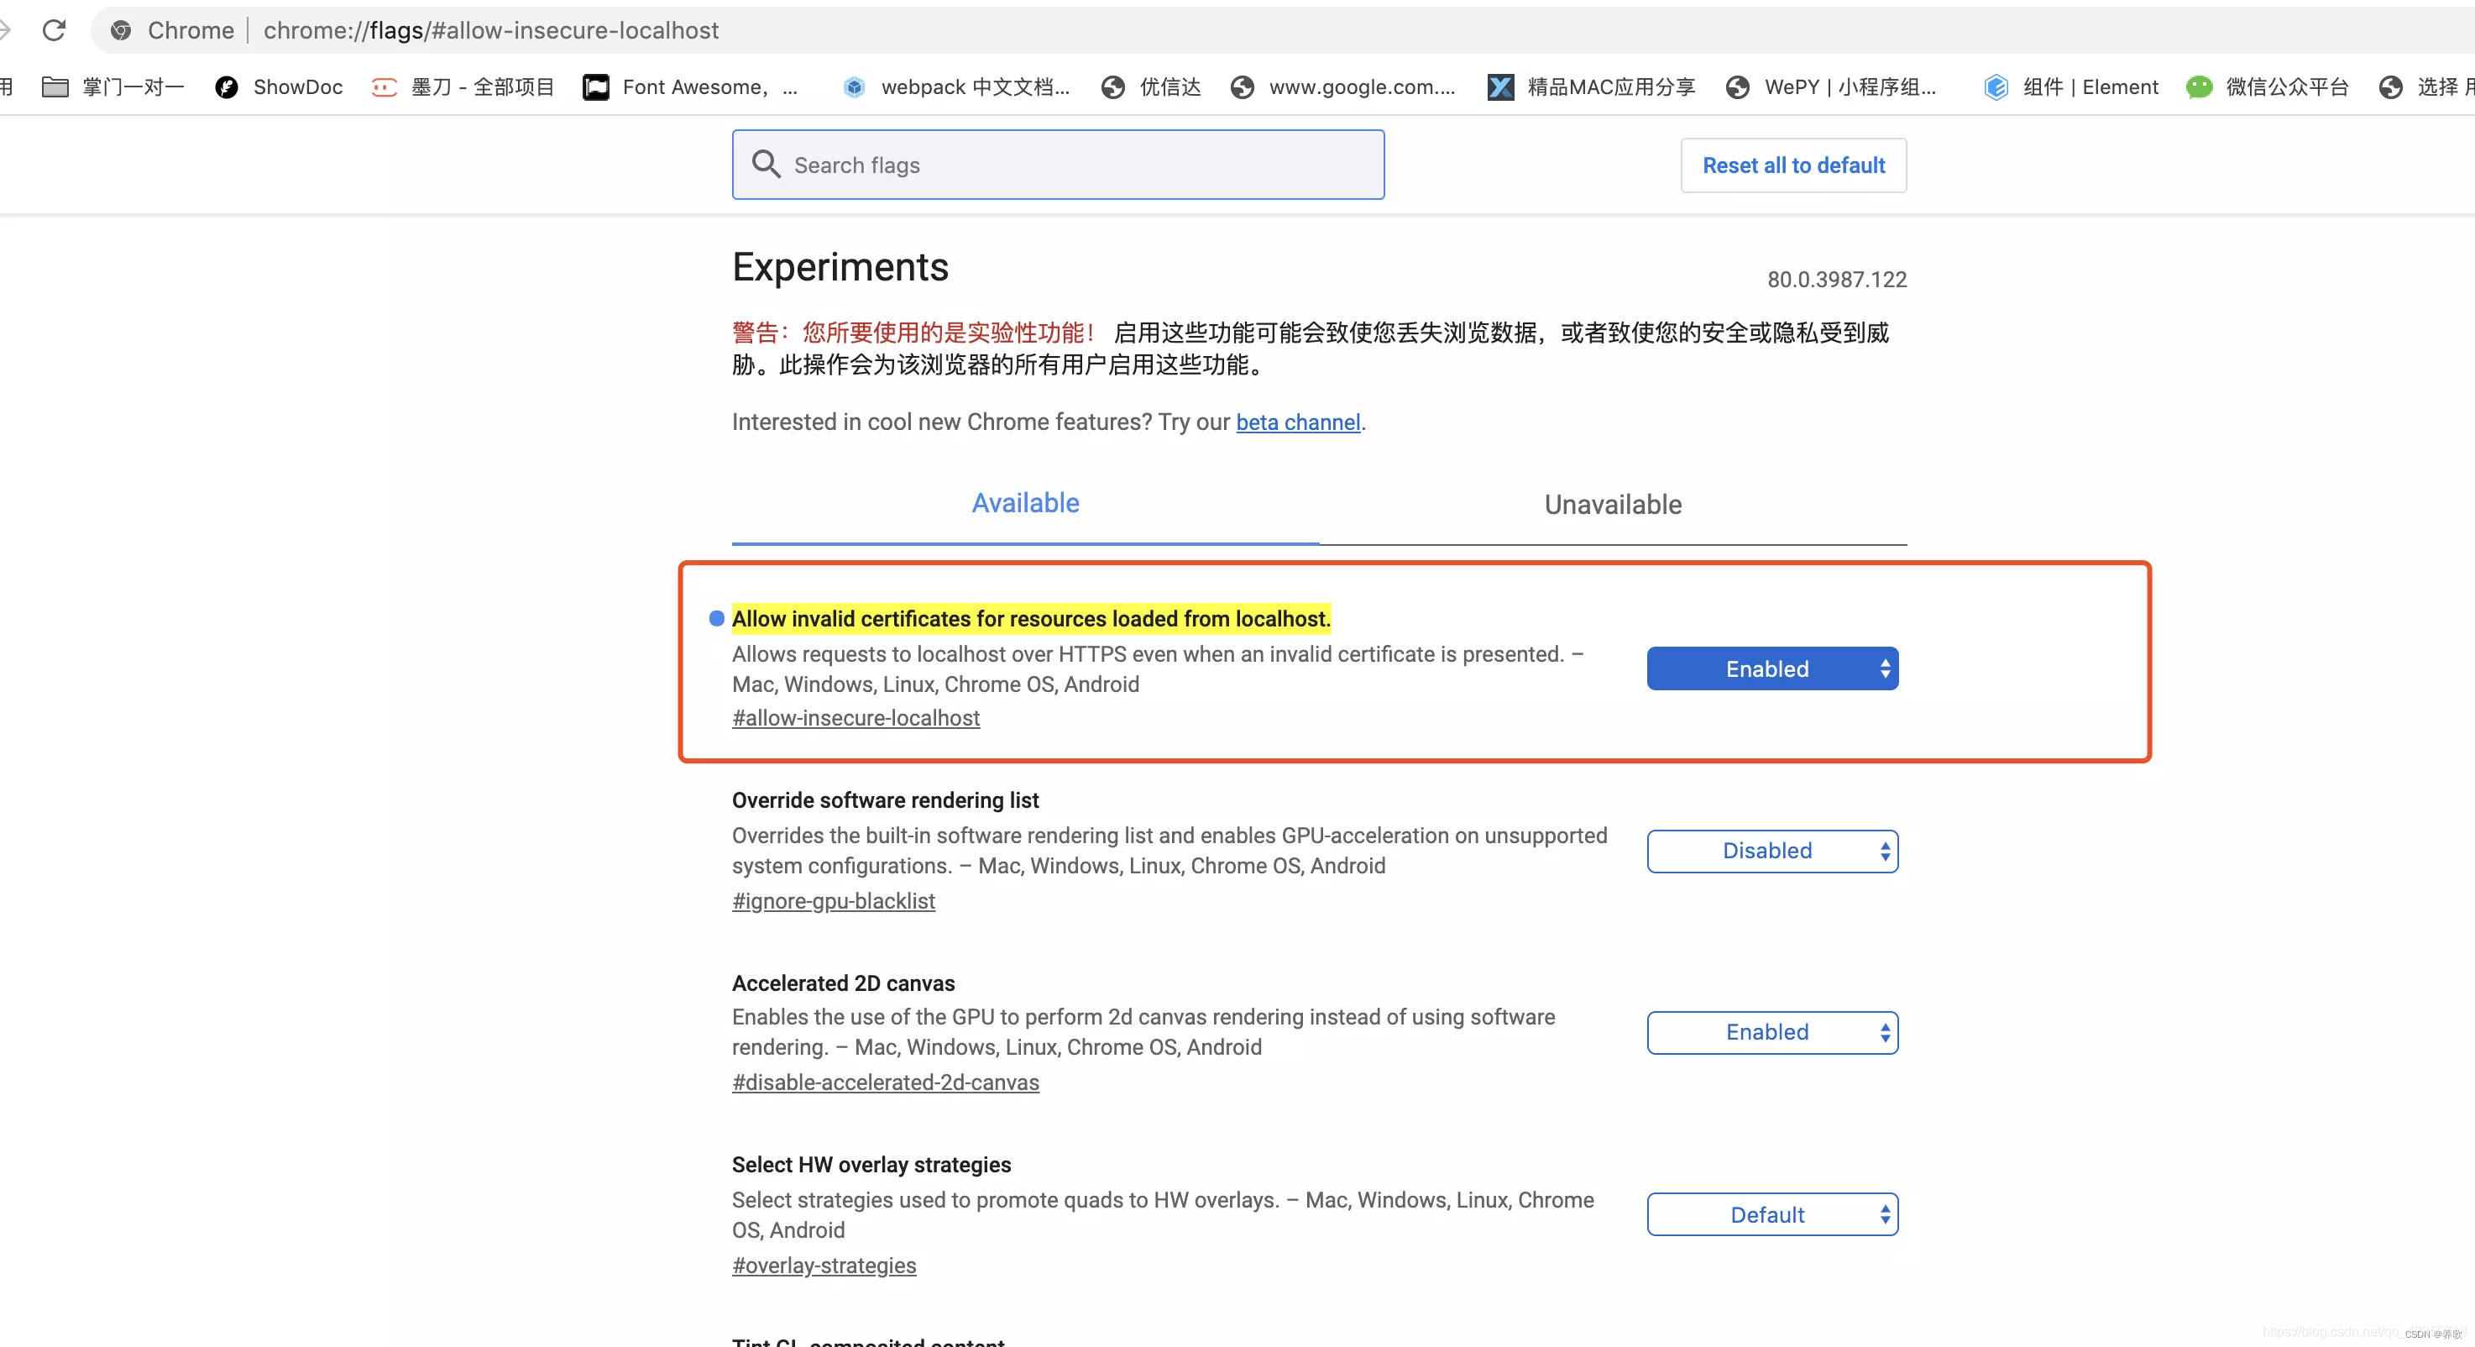Open the Disabled dropdown for Override software rendering list
The width and height of the screenshot is (2475, 1347).
(1771, 851)
